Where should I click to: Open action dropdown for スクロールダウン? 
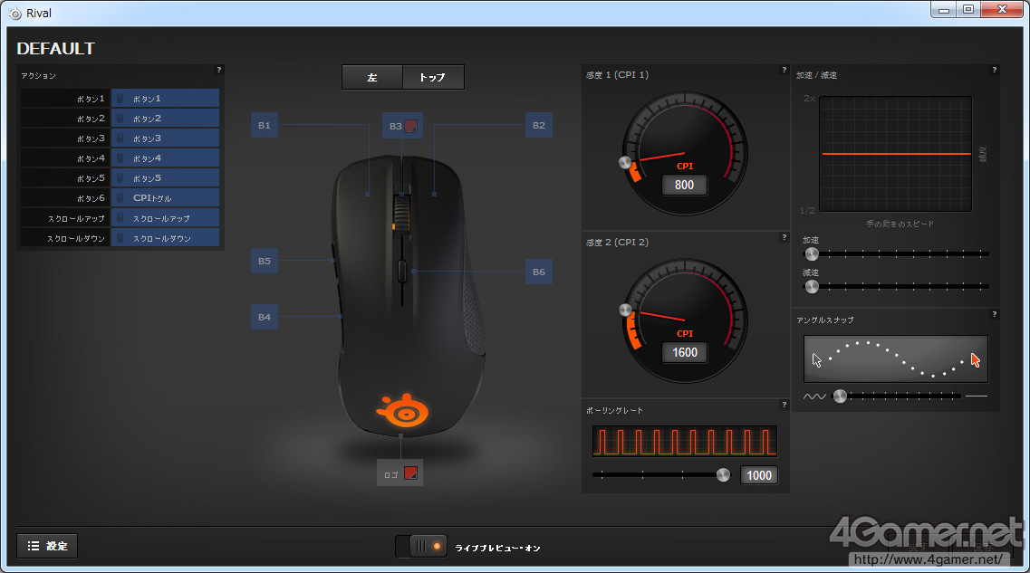coord(165,237)
